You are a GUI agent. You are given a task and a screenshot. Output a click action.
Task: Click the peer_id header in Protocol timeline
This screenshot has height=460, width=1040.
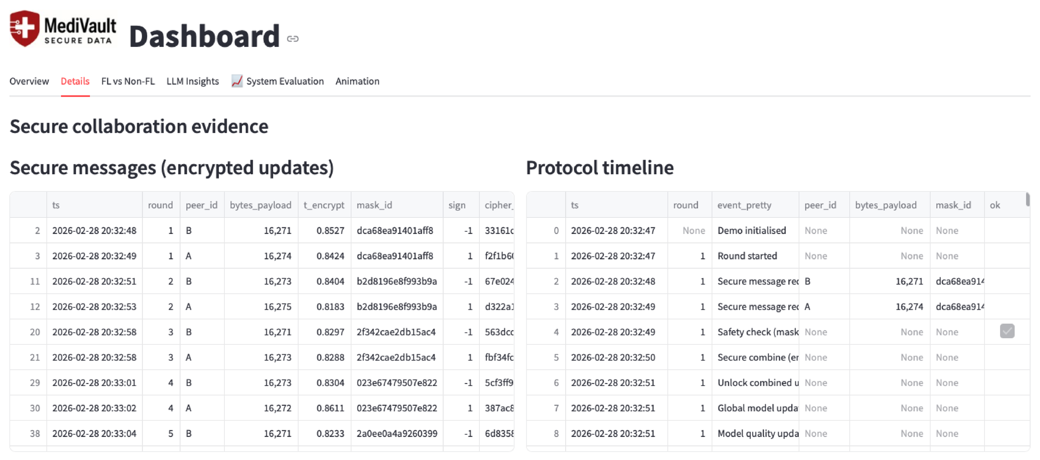pyautogui.click(x=821, y=205)
